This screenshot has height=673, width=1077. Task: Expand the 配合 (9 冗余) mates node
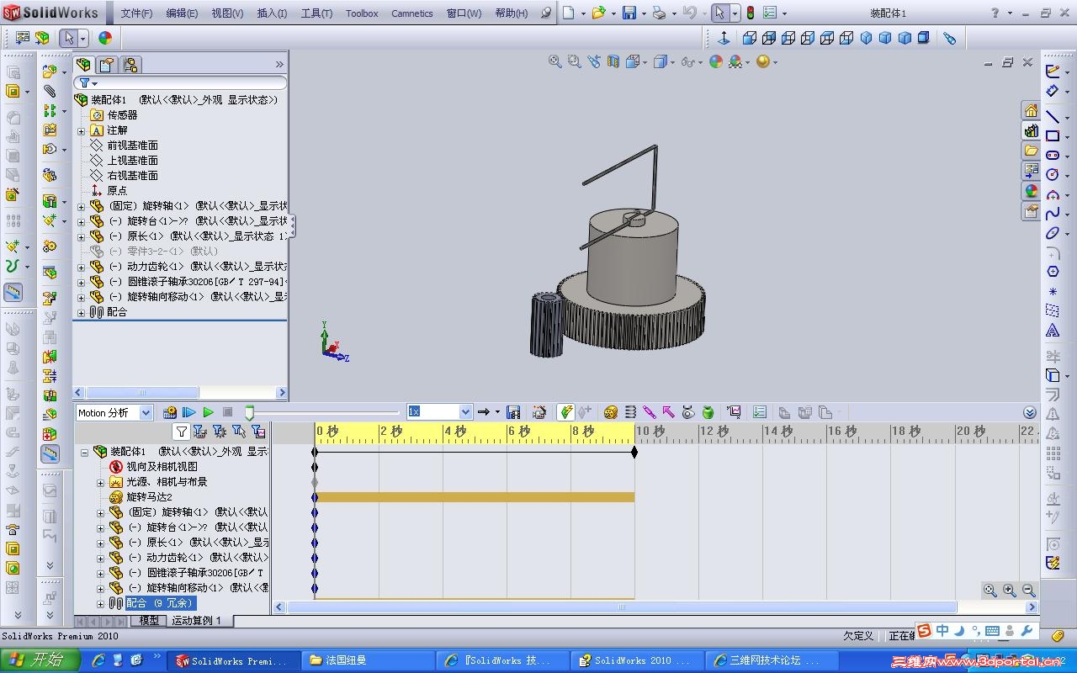point(101,603)
